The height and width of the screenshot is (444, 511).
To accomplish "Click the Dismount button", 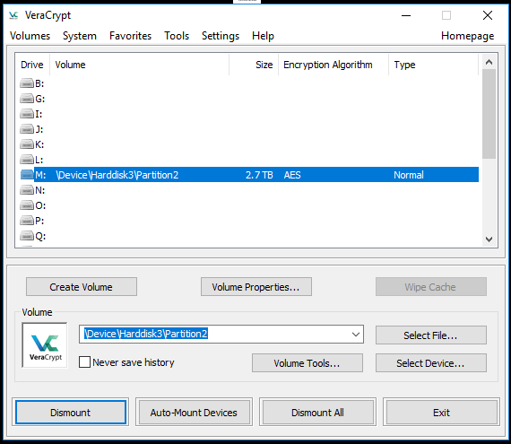I will (71, 413).
